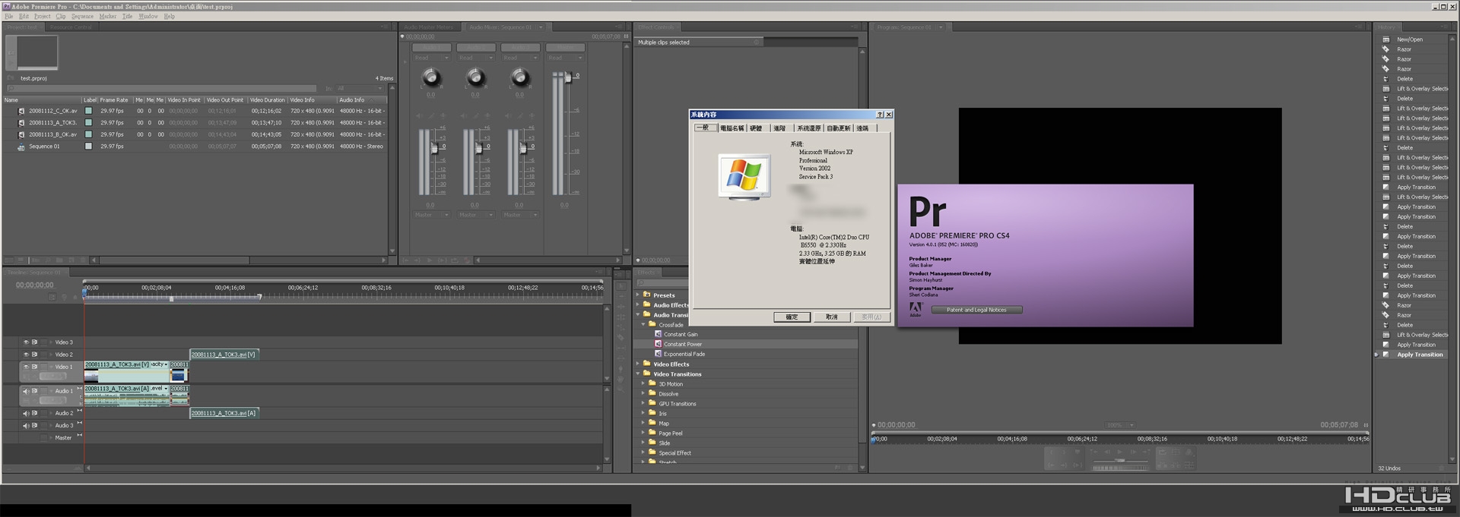Click the Map folder icon in Effects
This screenshot has width=1460, height=517.
click(x=652, y=423)
